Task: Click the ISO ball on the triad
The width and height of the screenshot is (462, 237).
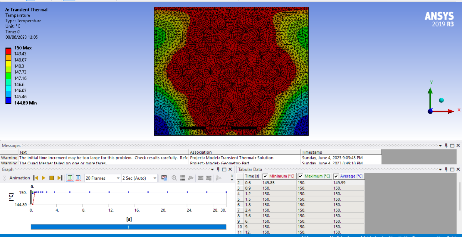Action: (441, 100)
